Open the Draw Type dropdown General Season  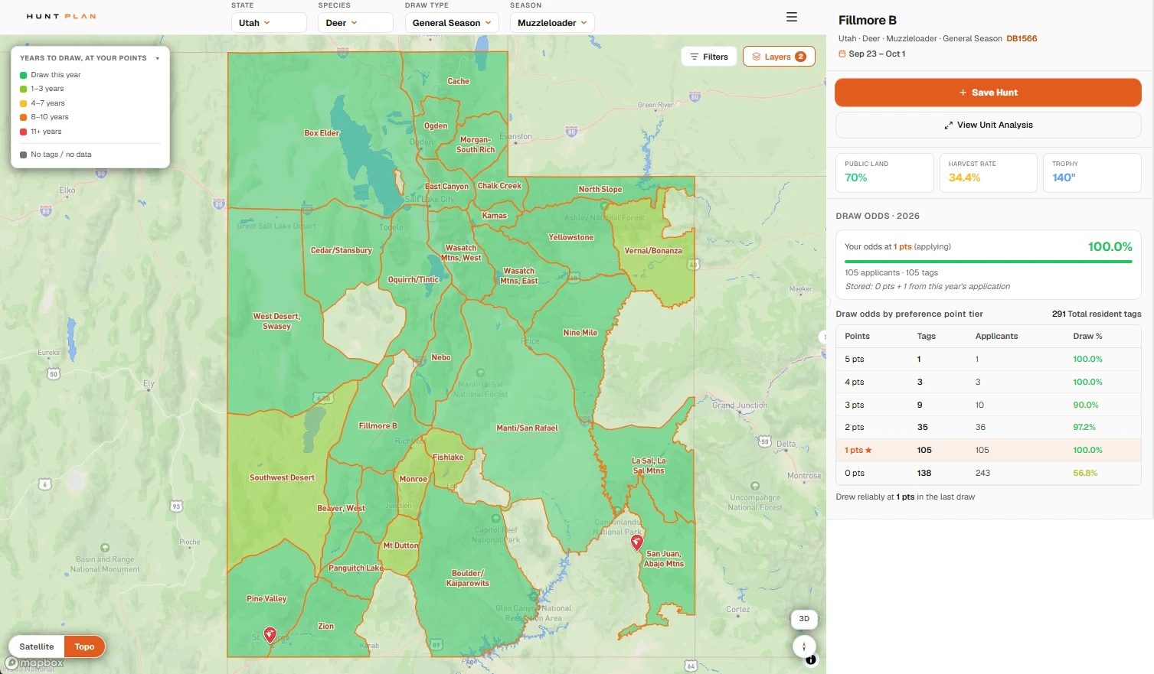(x=452, y=23)
